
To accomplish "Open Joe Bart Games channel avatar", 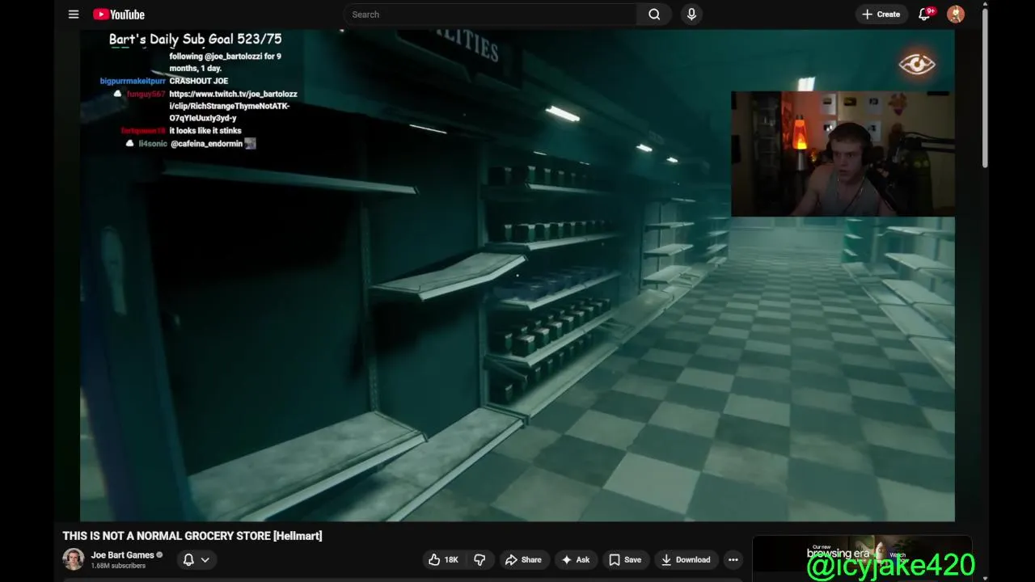I will [x=74, y=559].
